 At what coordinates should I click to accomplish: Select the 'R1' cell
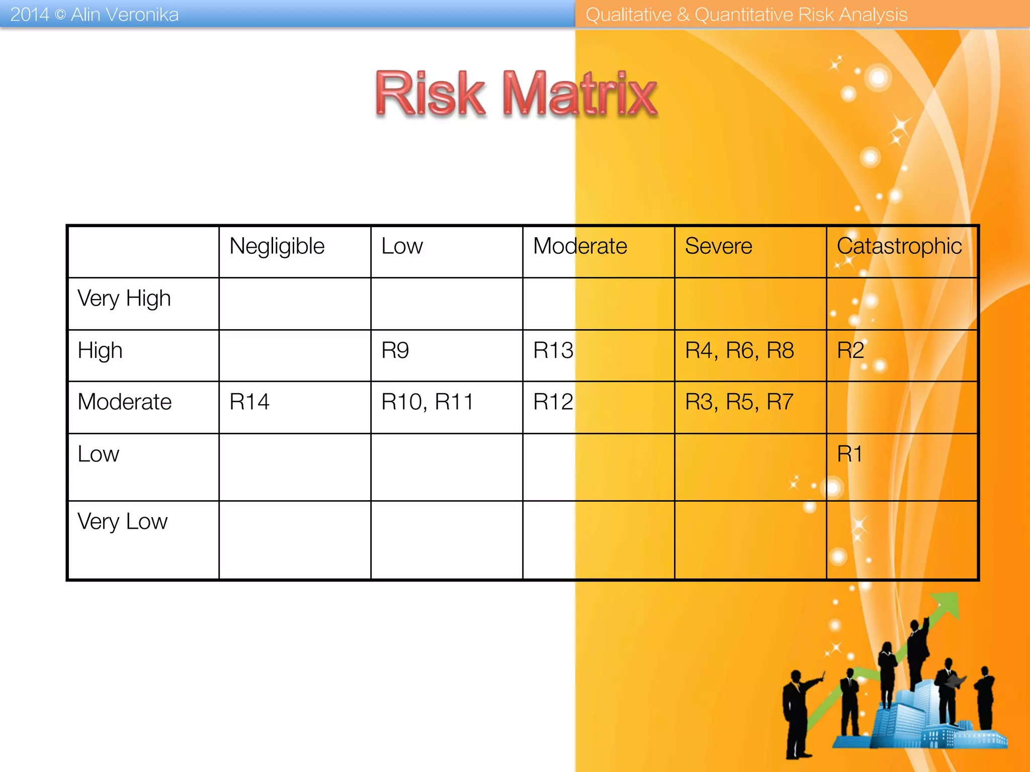[902, 467]
